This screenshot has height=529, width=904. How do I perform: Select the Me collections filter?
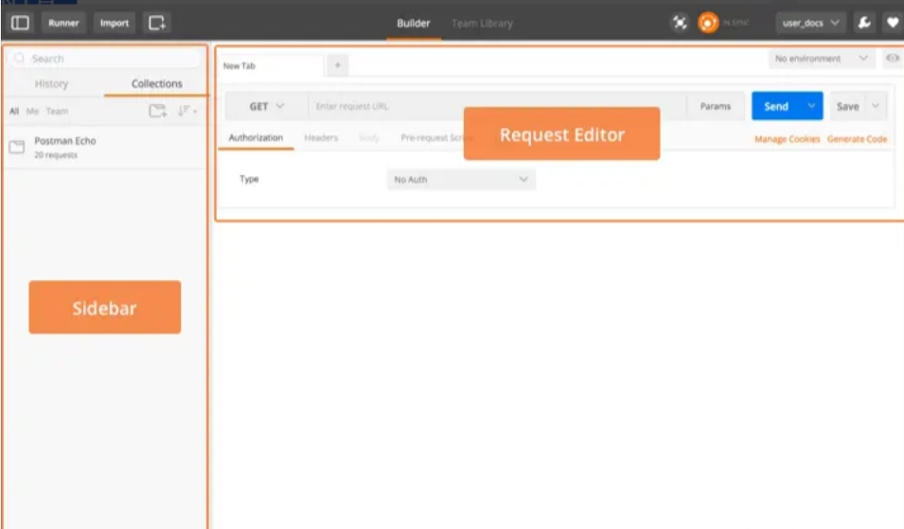32,112
